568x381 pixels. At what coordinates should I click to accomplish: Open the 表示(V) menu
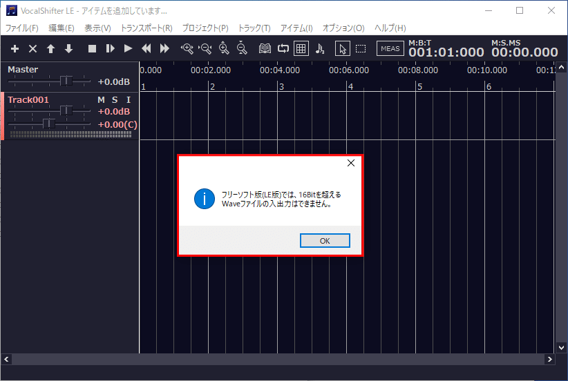click(x=97, y=28)
